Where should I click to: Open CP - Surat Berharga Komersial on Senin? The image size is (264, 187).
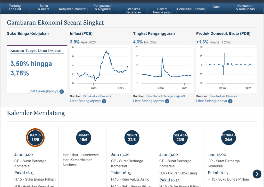[x=127, y=164]
